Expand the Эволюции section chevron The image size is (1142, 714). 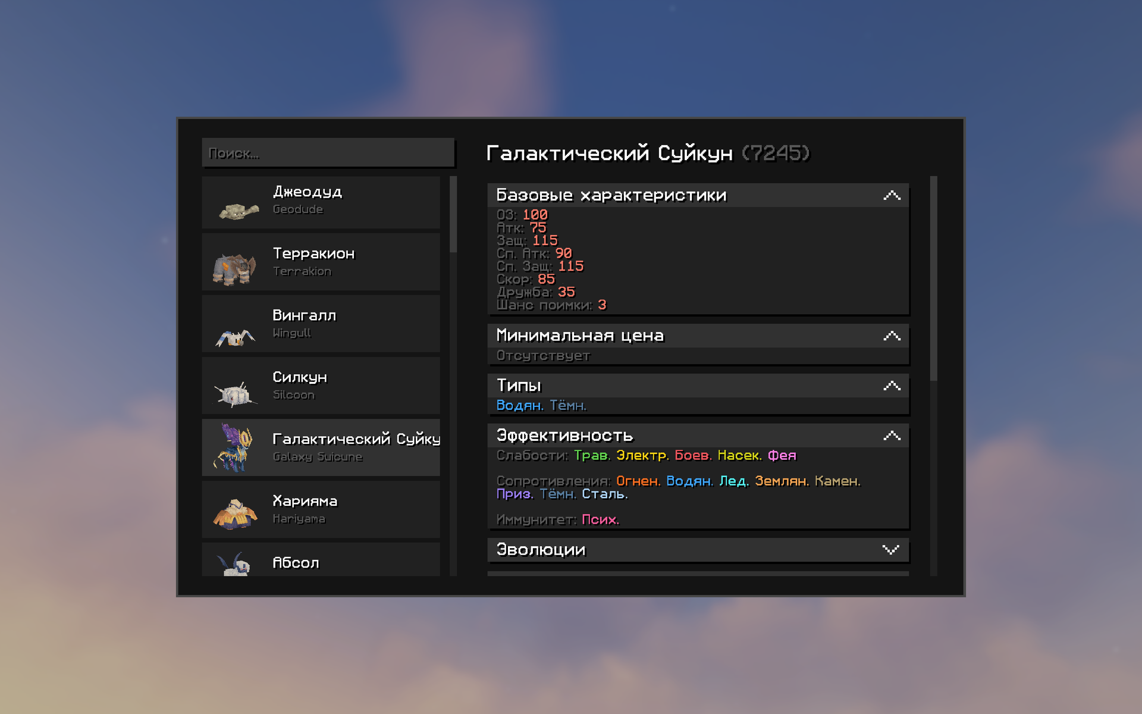click(891, 550)
